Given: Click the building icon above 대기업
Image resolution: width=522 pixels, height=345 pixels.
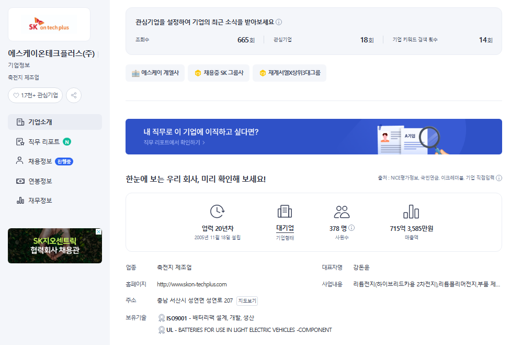Looking at the screenshot, I should coord(285,212).
